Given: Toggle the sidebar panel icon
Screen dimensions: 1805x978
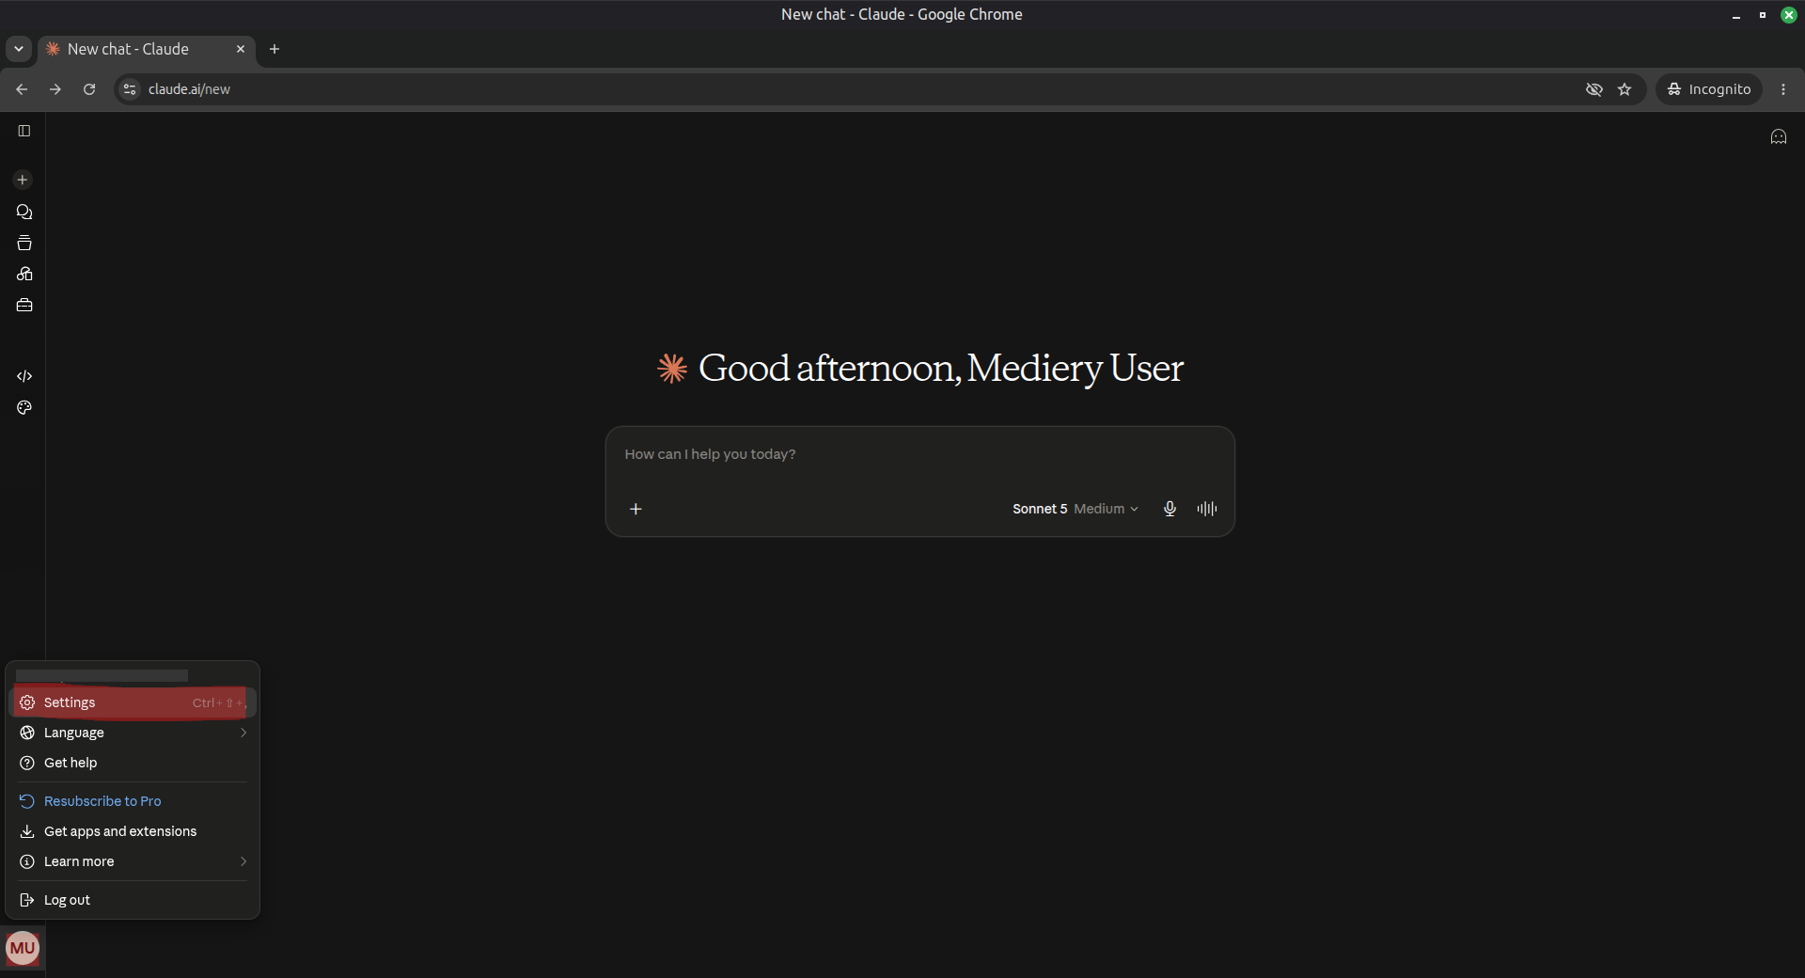Looking at the screenshot, I should tap(24, 131).
